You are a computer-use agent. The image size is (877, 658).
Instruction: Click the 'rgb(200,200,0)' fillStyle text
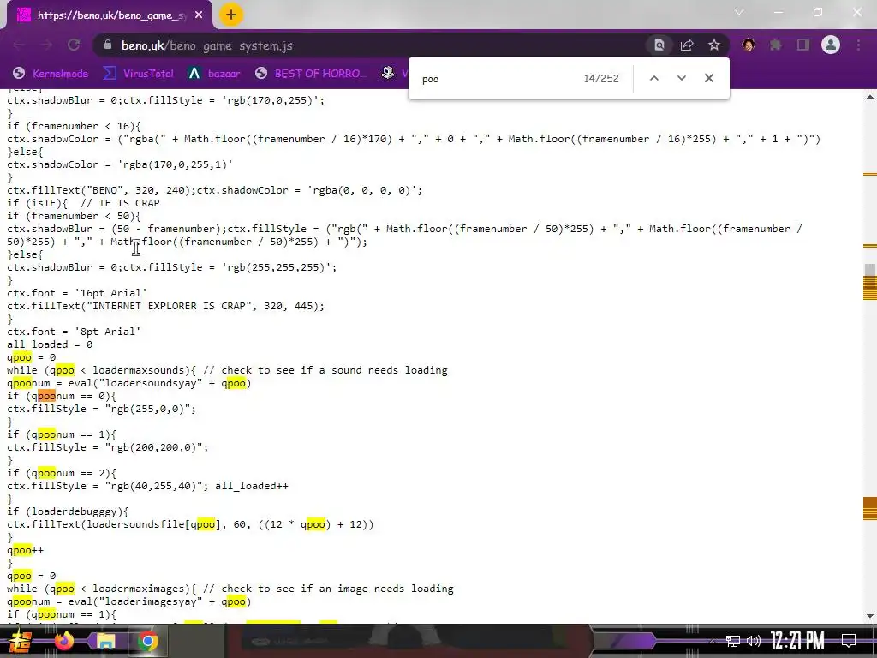[x=154, y=447]
